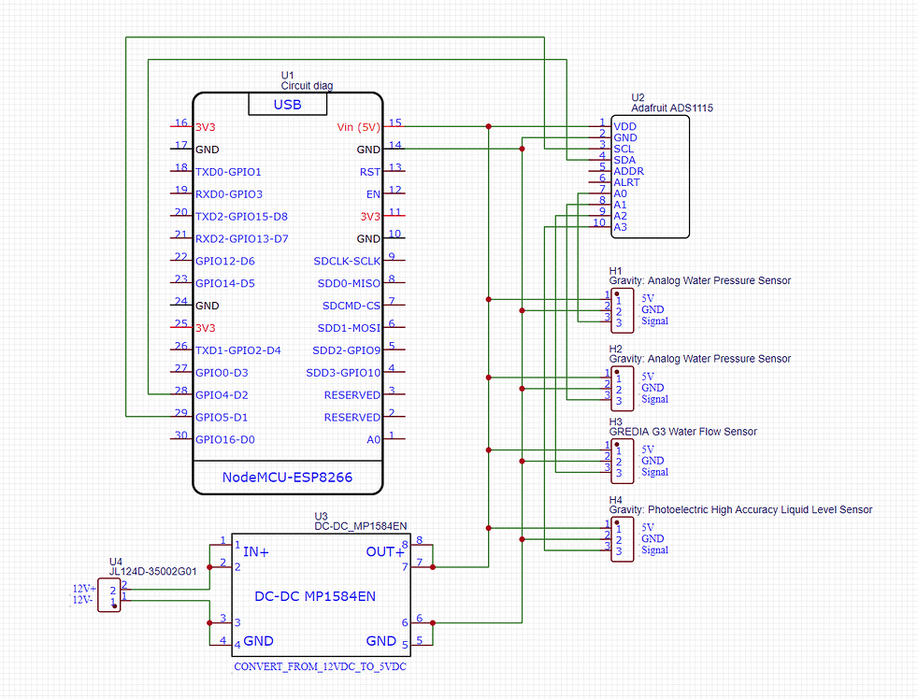
Task: Select the CONVERT_FROM_12VDC_TO_5VDC annotation text
Action: tap(319, 667)
